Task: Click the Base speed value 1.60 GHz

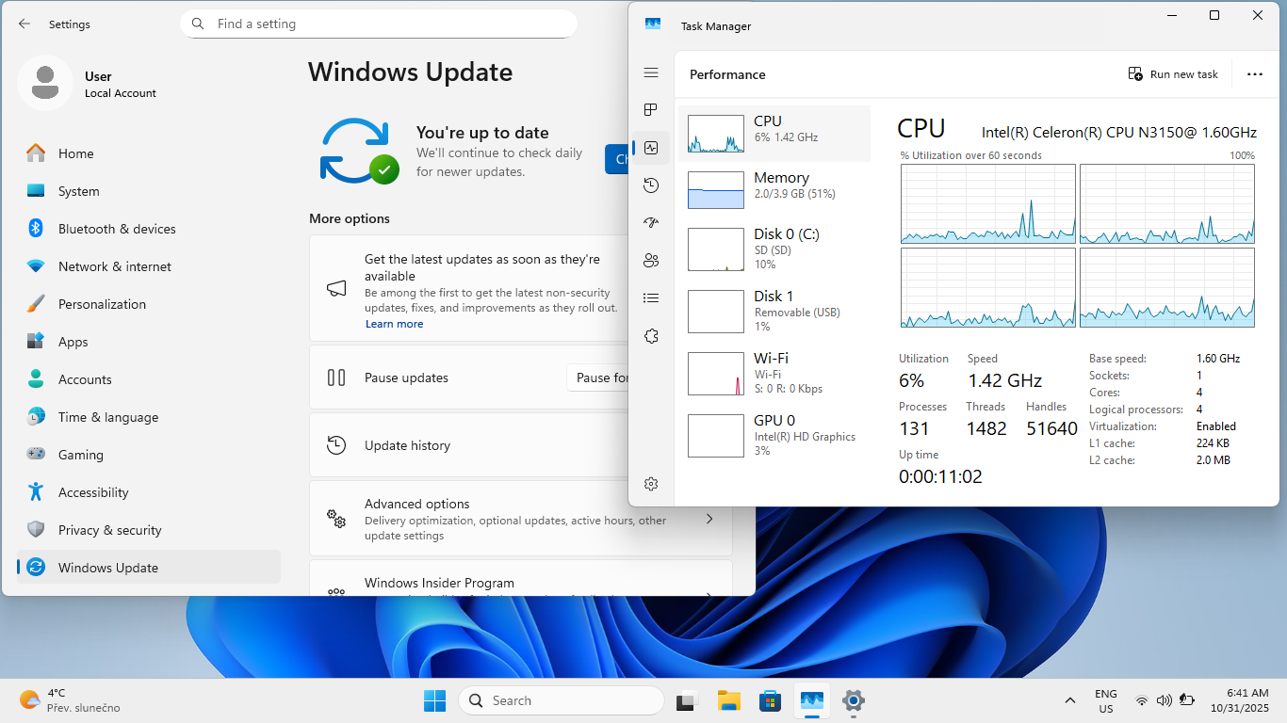Action: [x=1218, y=359]
